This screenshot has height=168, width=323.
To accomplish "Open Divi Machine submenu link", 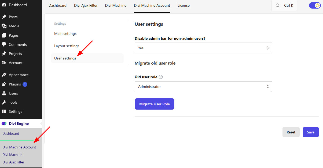I will [x=12, y=155].
